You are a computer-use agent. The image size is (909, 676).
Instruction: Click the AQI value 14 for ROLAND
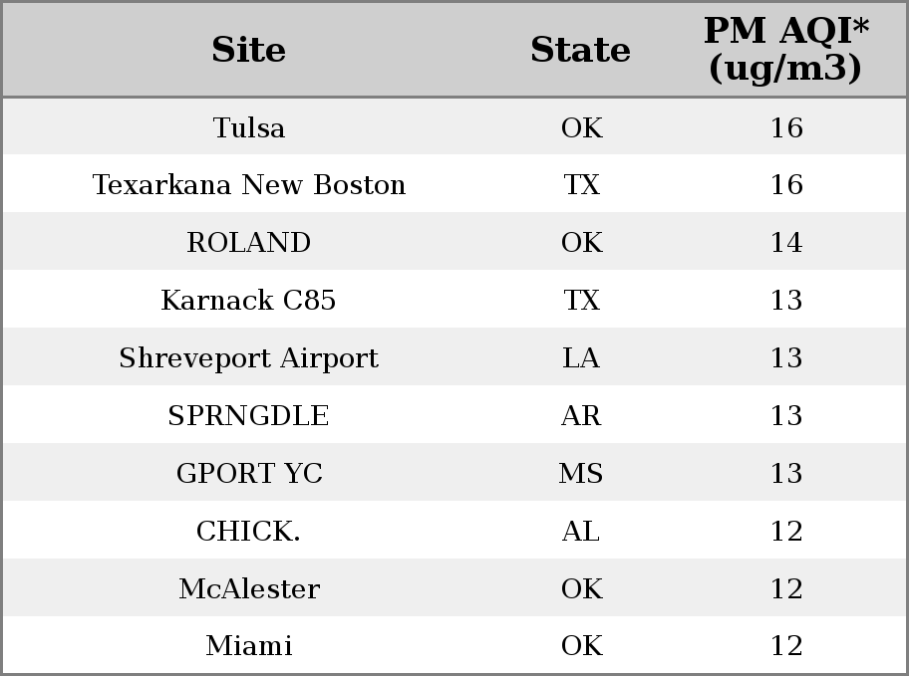tap(786, 243)
